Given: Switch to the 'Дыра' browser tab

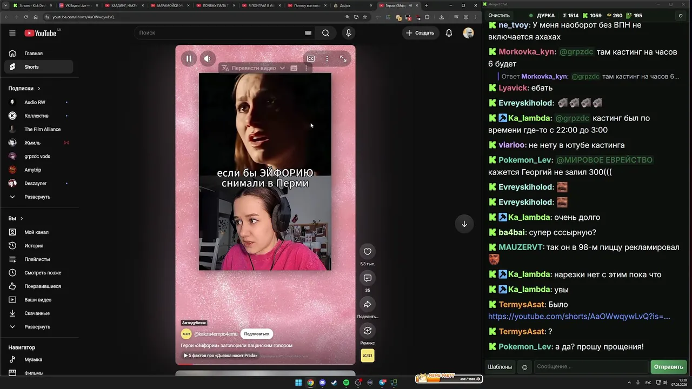Looking at the screenshot, I should pyautogui.click(x=353, y=5).
